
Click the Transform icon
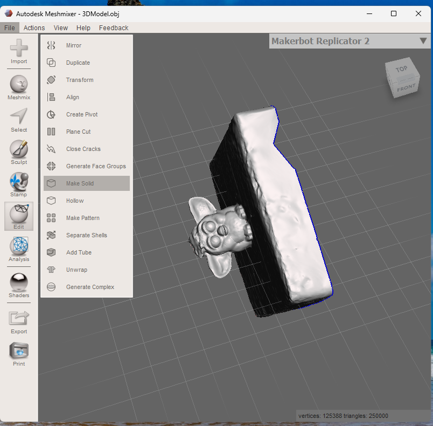click(x=51, y=80)
